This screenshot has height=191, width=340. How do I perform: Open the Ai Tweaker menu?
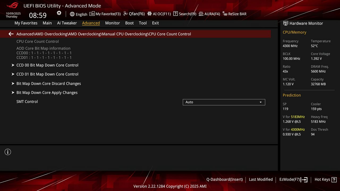pyautogui.click(x=67, y=23)
